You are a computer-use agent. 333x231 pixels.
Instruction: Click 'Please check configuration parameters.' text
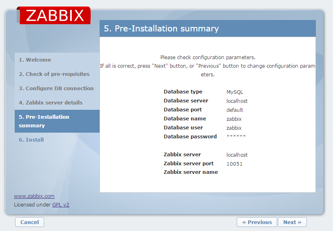208,57
